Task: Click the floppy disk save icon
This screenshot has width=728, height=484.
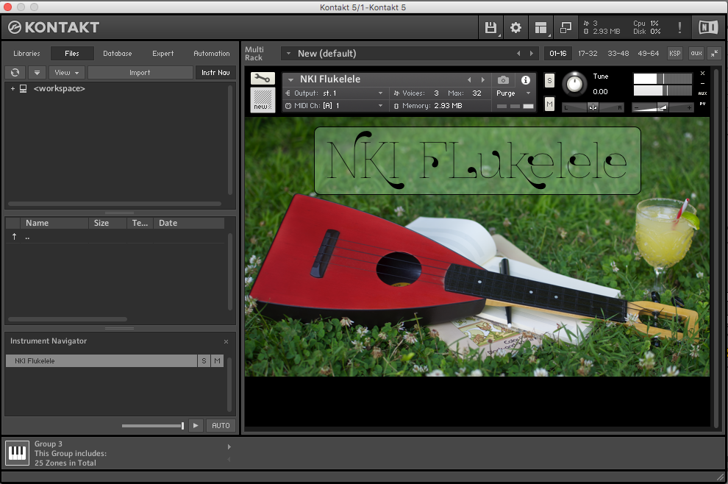Action: tap(490, 28)
